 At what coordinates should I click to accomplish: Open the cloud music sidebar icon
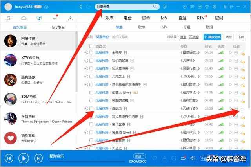pyautogui.click(x=24, y=18)
